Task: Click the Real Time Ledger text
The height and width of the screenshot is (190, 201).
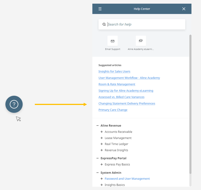Action: point(117,144)
